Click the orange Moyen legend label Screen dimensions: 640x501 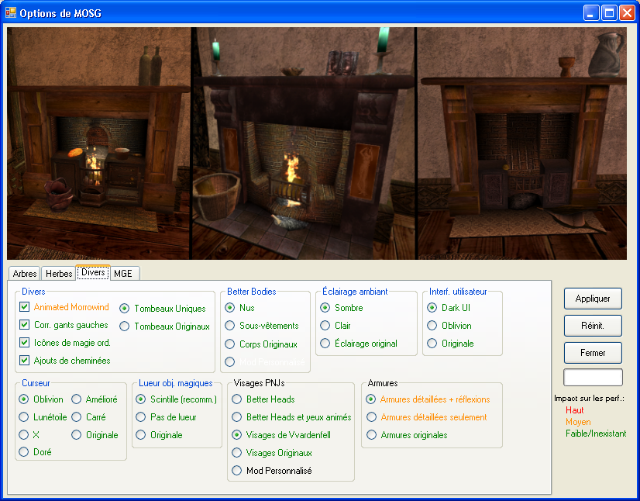click(x=578, y=422)
